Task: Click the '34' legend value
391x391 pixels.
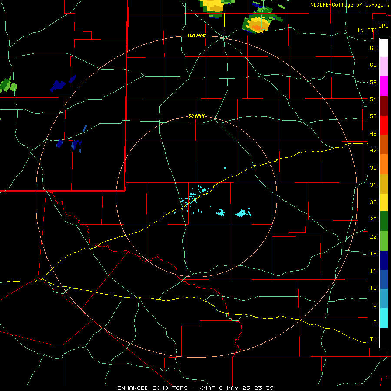Action: 373,185
